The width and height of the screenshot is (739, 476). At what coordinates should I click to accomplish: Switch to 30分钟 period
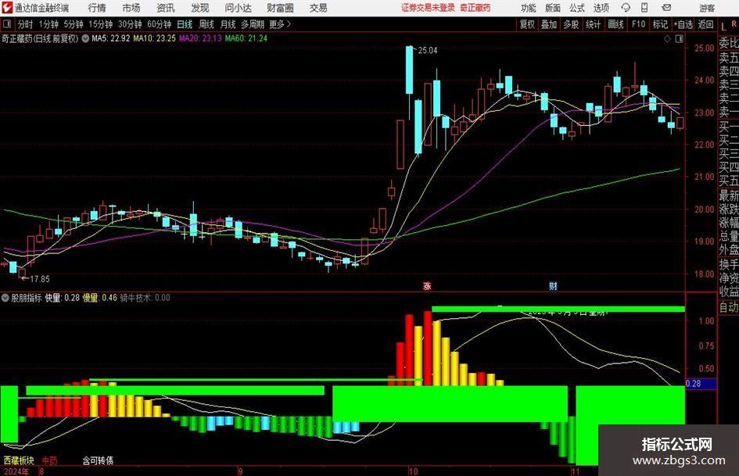(130, 24)
